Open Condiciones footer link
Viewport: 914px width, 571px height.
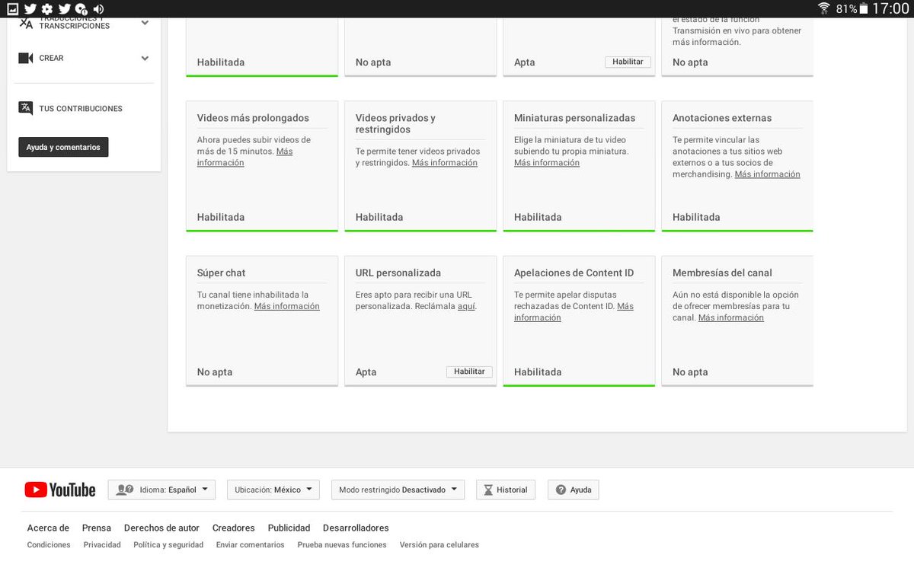[49, 545]
